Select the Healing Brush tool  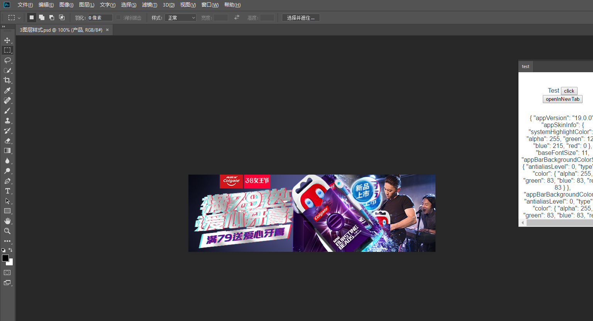pyautogui.click(x=7, y=100)
